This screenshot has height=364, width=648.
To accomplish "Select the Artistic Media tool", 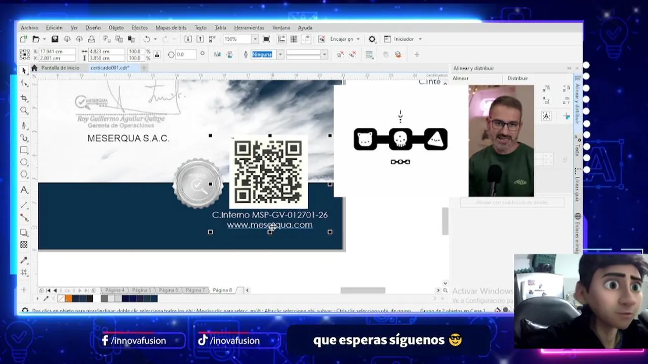I will (x=24, y=138).
